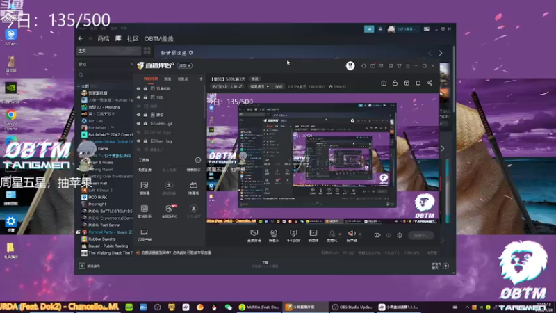Click the streamer avatar in companion title bar
Image resolution: width=556 pixels, height=313 pixels.
coord(350,65)
